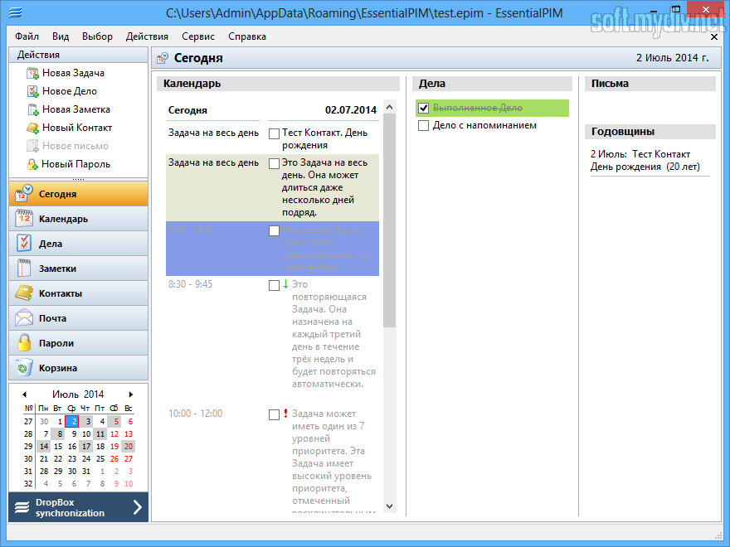
Task: Click the red high priority exclamation icon
Action: click(286, 413)
